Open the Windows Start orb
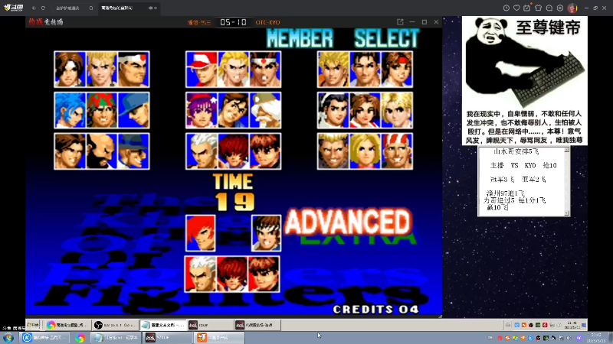 coord(8,338)
